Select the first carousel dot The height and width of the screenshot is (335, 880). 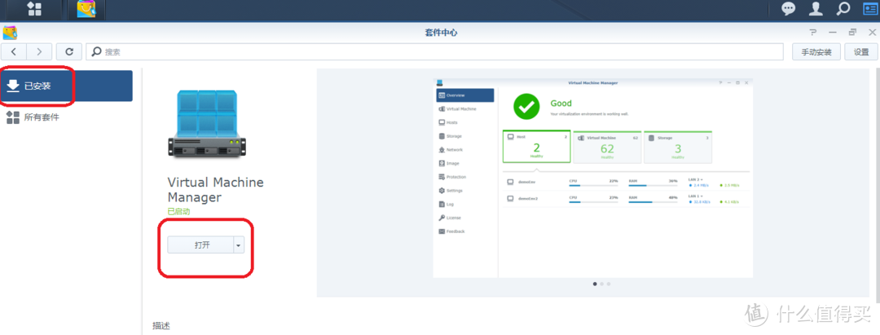point(595,284)
